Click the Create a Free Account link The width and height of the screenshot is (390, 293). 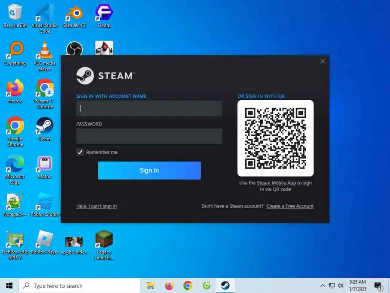(290, 206)
